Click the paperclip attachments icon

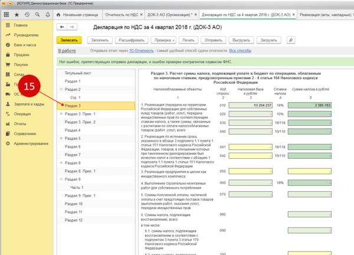(290, 40)
